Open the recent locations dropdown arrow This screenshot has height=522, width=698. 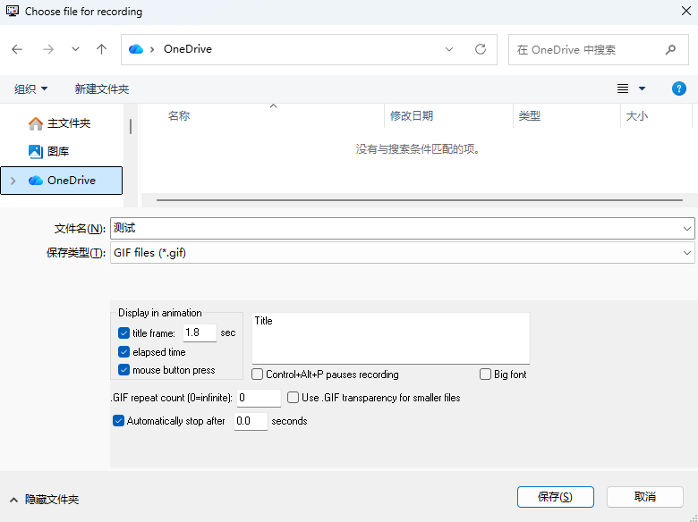(75, 50)
